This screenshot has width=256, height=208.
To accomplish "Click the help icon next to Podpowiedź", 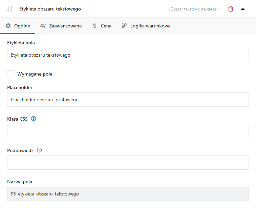I will click(39, 150).
